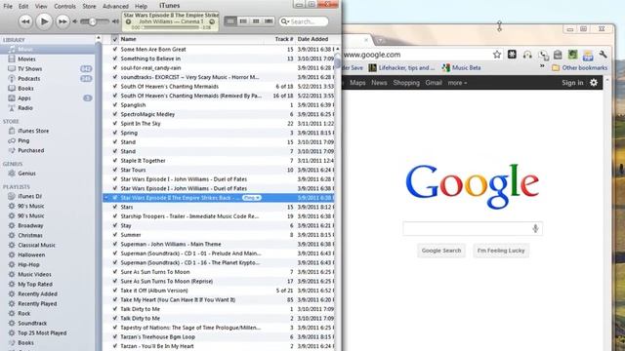Click the maximum volume speaker icon
Image resolution: width=625 pixels, height=351 pixels.
115,21
